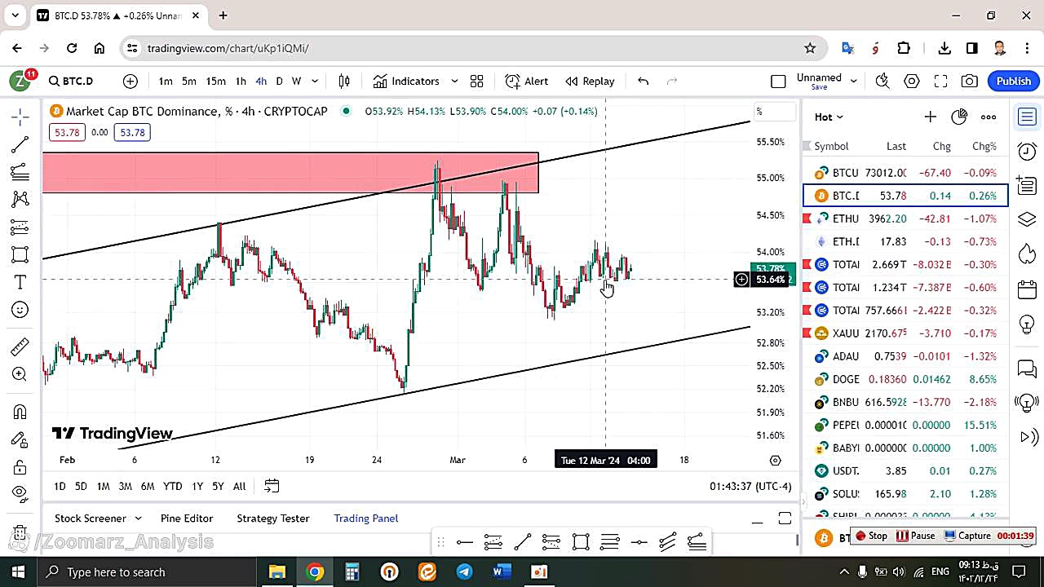Open chats speech bubble icon
The width and height of the screenshot is (1044, 587).
[1027, 369]
